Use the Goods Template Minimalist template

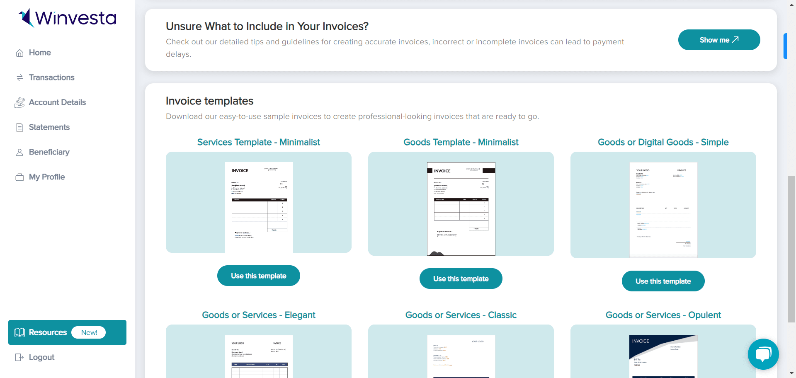coord(461,279)
